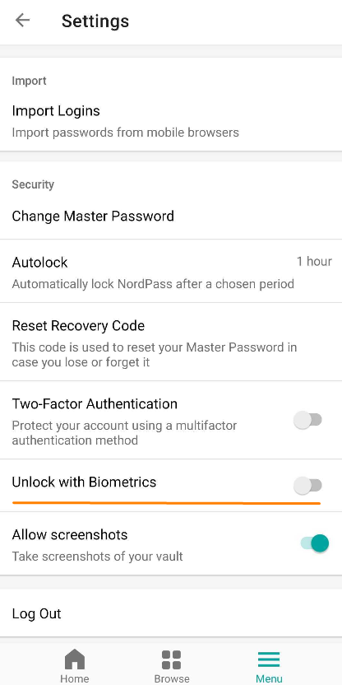Tap the Menu label in bottom bar
The height and width of the screenshot is (685, 342).
click(269, 678)
